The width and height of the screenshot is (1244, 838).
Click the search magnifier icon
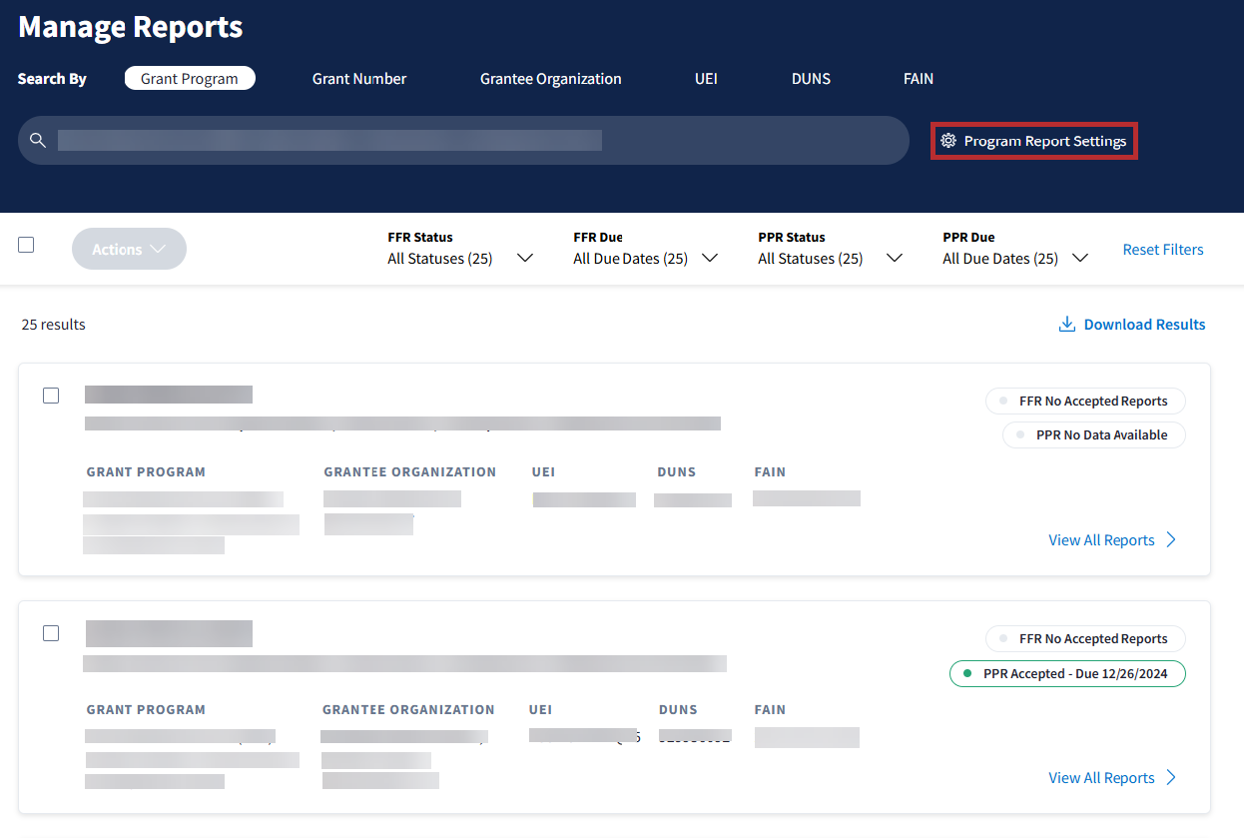point(38,140)
